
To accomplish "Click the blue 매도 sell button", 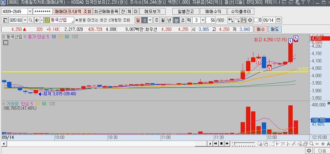I will coord(275,29).
